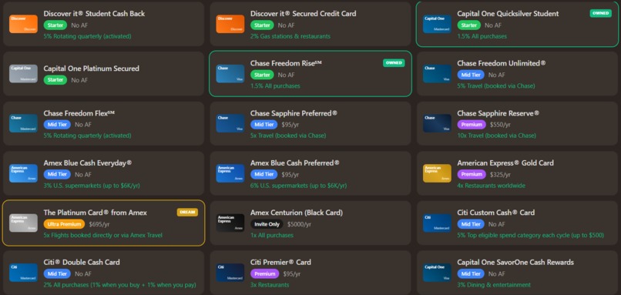Click the Citi Premier Card icon
Screen dimensions: 621x295
tap(230, 273)
